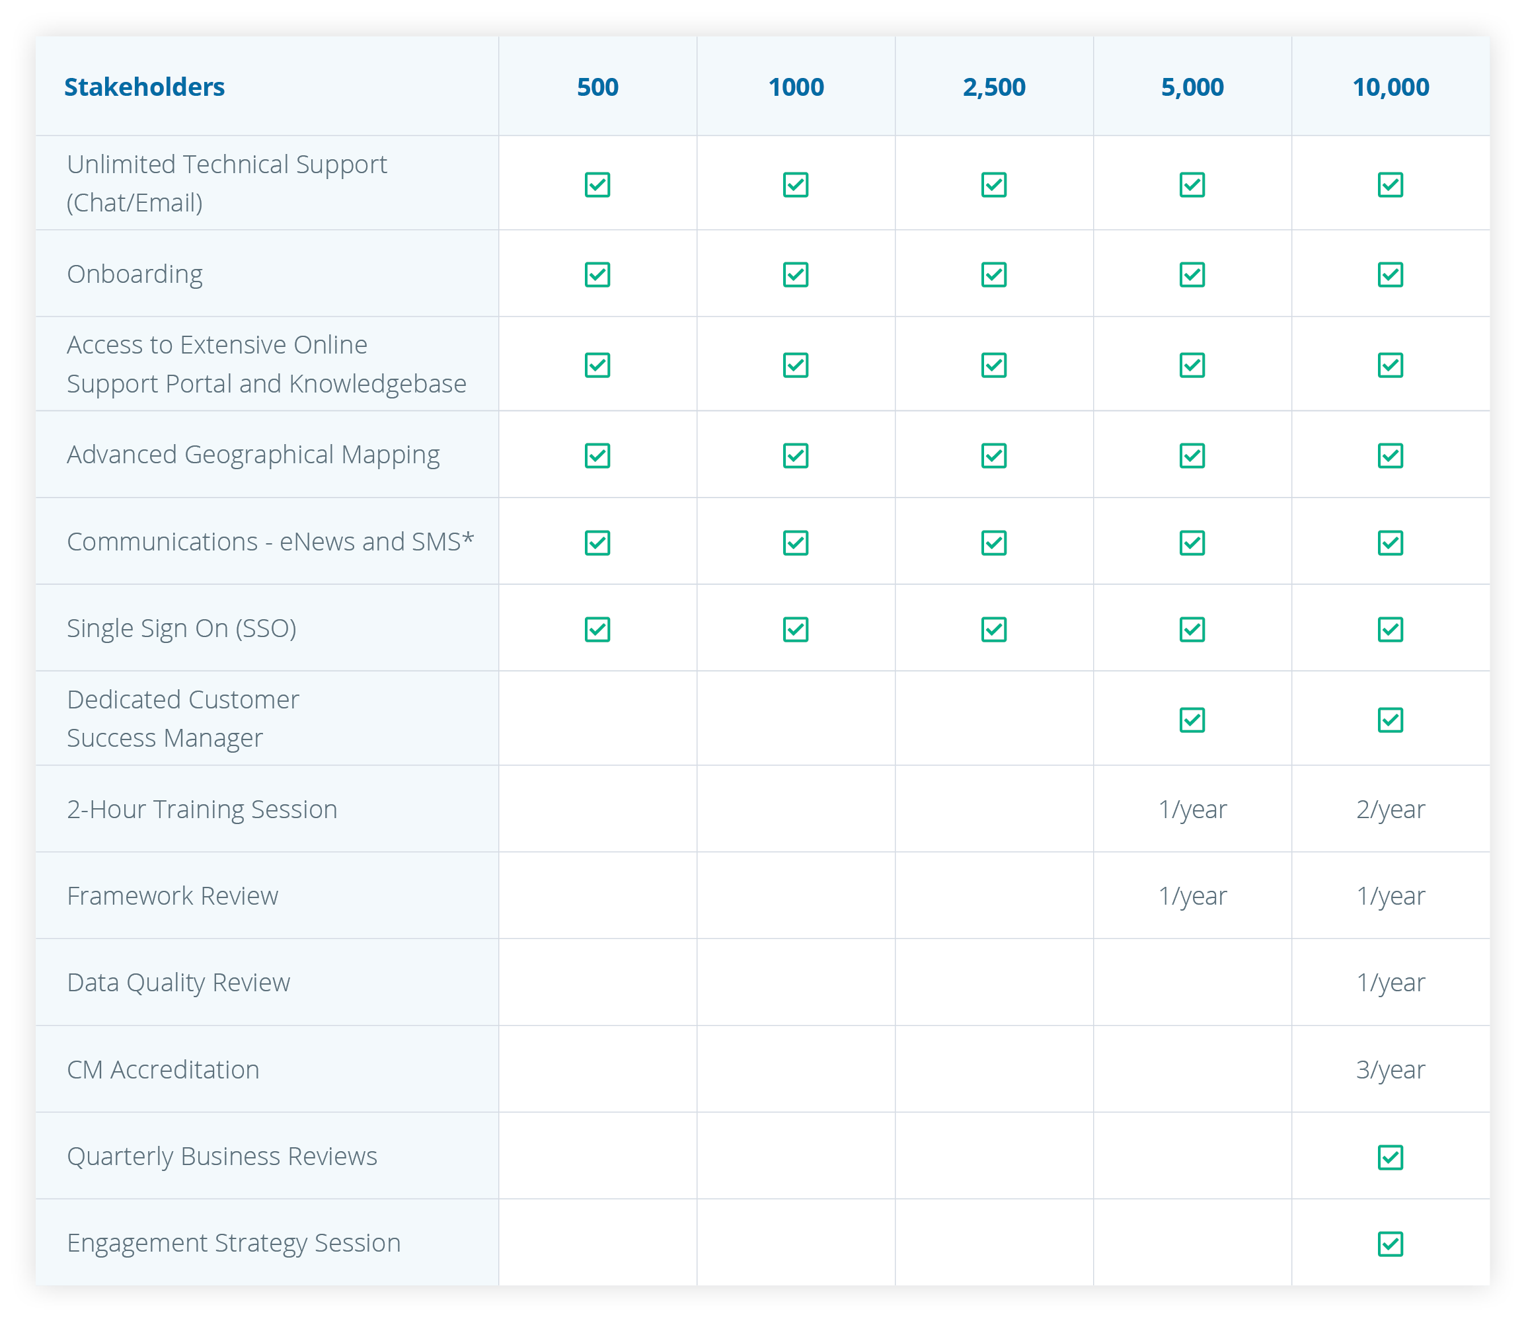Click eNews and SMS checkmark under 2,500
1526x1323 pixels.
(x=994, y=543)
